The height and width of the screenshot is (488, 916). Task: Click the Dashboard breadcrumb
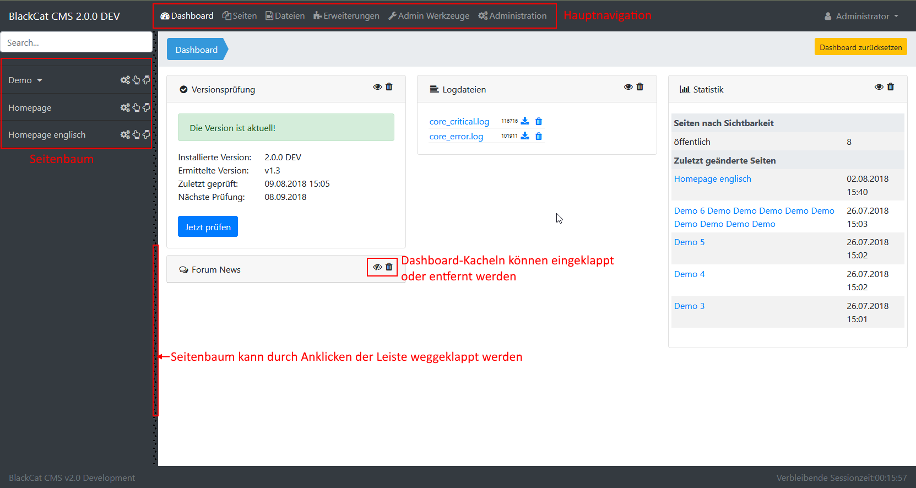pyautogui.click(x=197, y=50)
